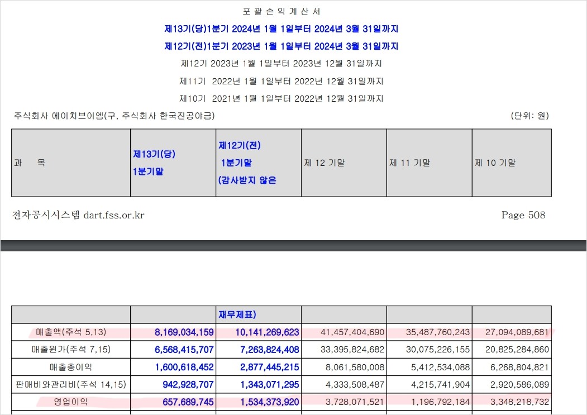Screen dimensions: 587x415
Task: Click the 제11기 2022년 period line
Action: [281, 81]
